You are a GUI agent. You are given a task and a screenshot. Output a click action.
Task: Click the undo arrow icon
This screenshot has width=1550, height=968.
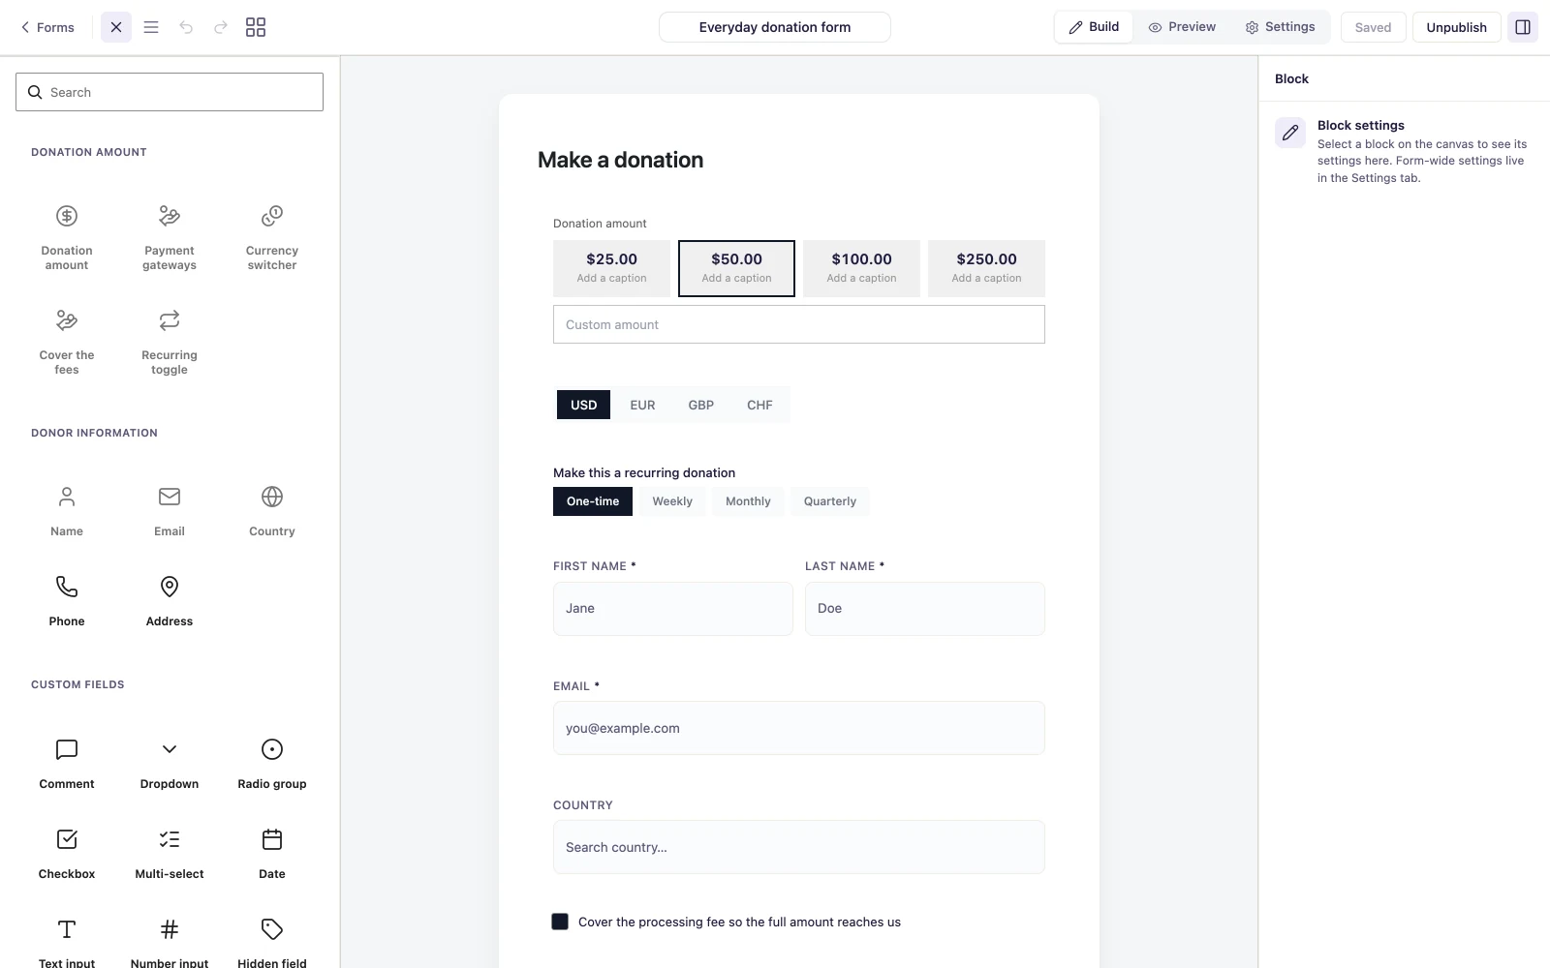(x=186, y=27)
